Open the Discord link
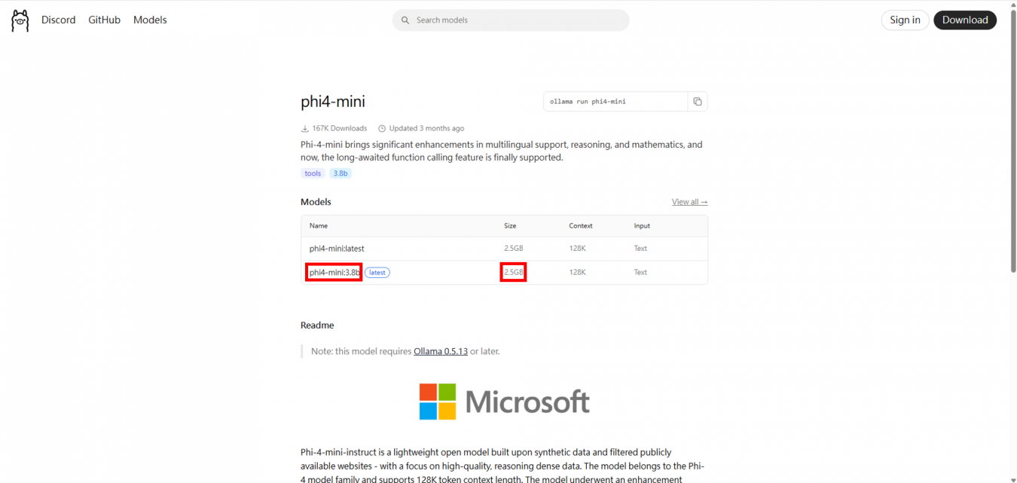Viewport: 1017px width, 483px height. click(x=58, y=20)
